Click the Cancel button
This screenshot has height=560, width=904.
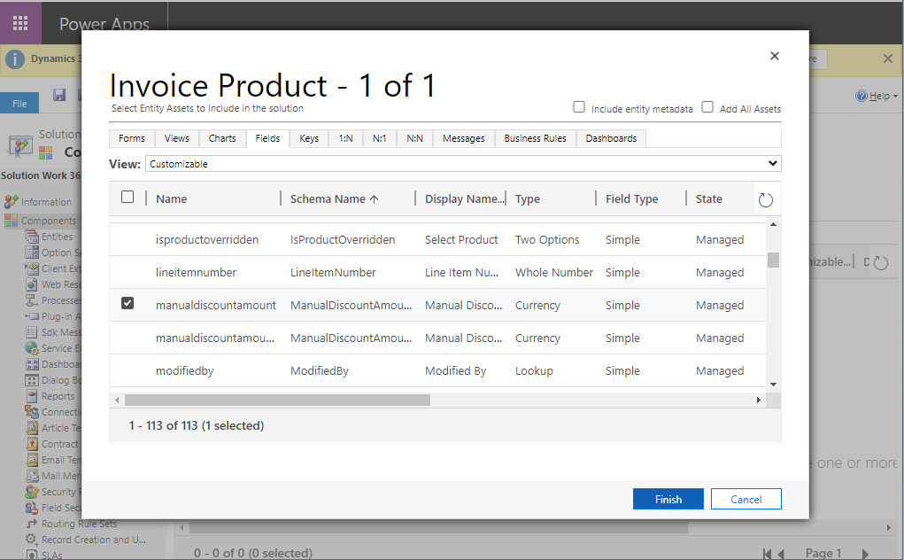(746, 500)
